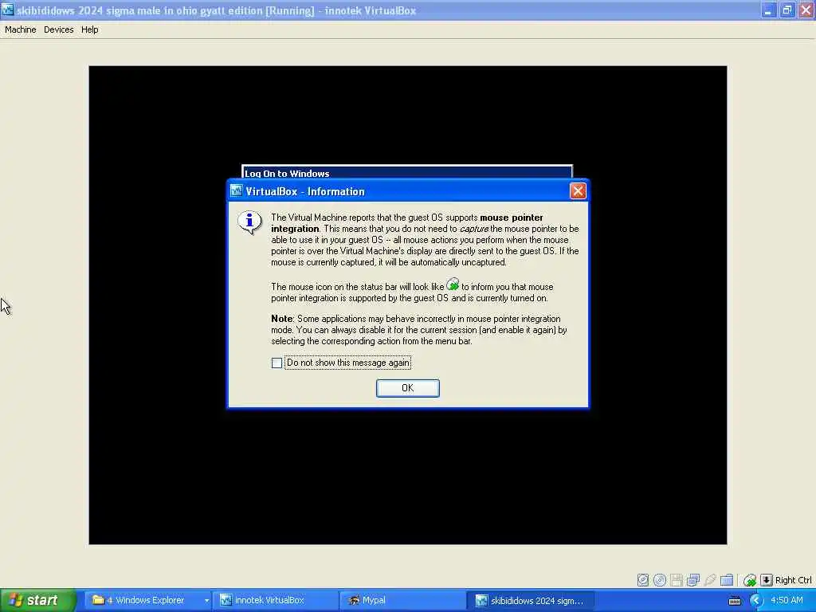Show hidden tray icons with arrow
Screen dimensions: 816x612
pyautogui.click(x=755, y=601)
